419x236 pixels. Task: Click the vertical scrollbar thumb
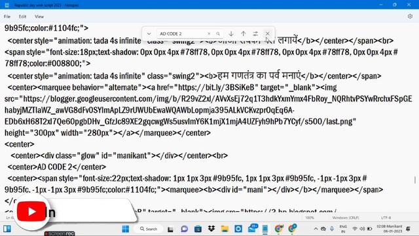[x=415, y=180]
